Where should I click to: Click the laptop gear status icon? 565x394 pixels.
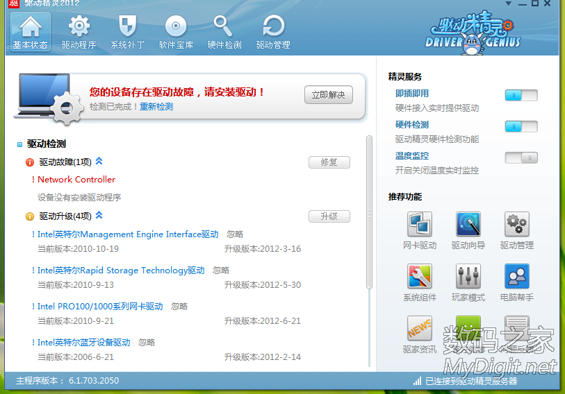pos(49,99)
